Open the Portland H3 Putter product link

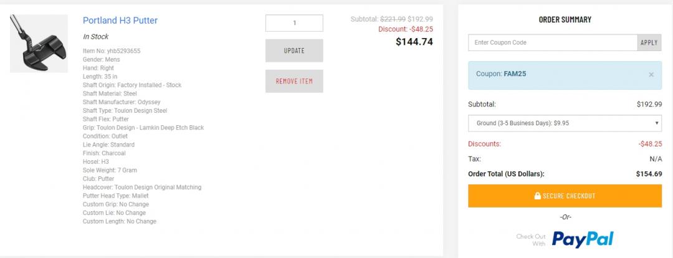120,21
